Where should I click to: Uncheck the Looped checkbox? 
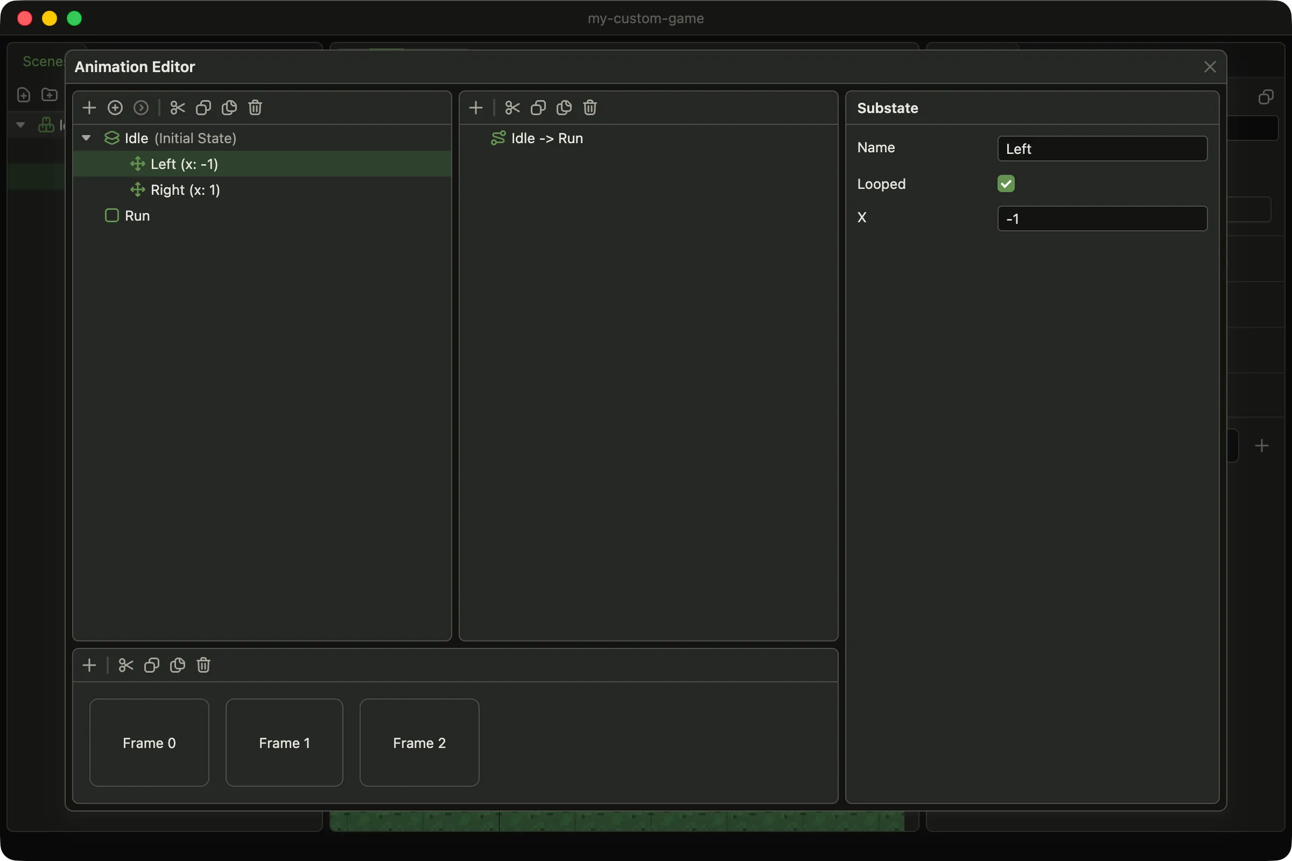tap(1006, 184)
